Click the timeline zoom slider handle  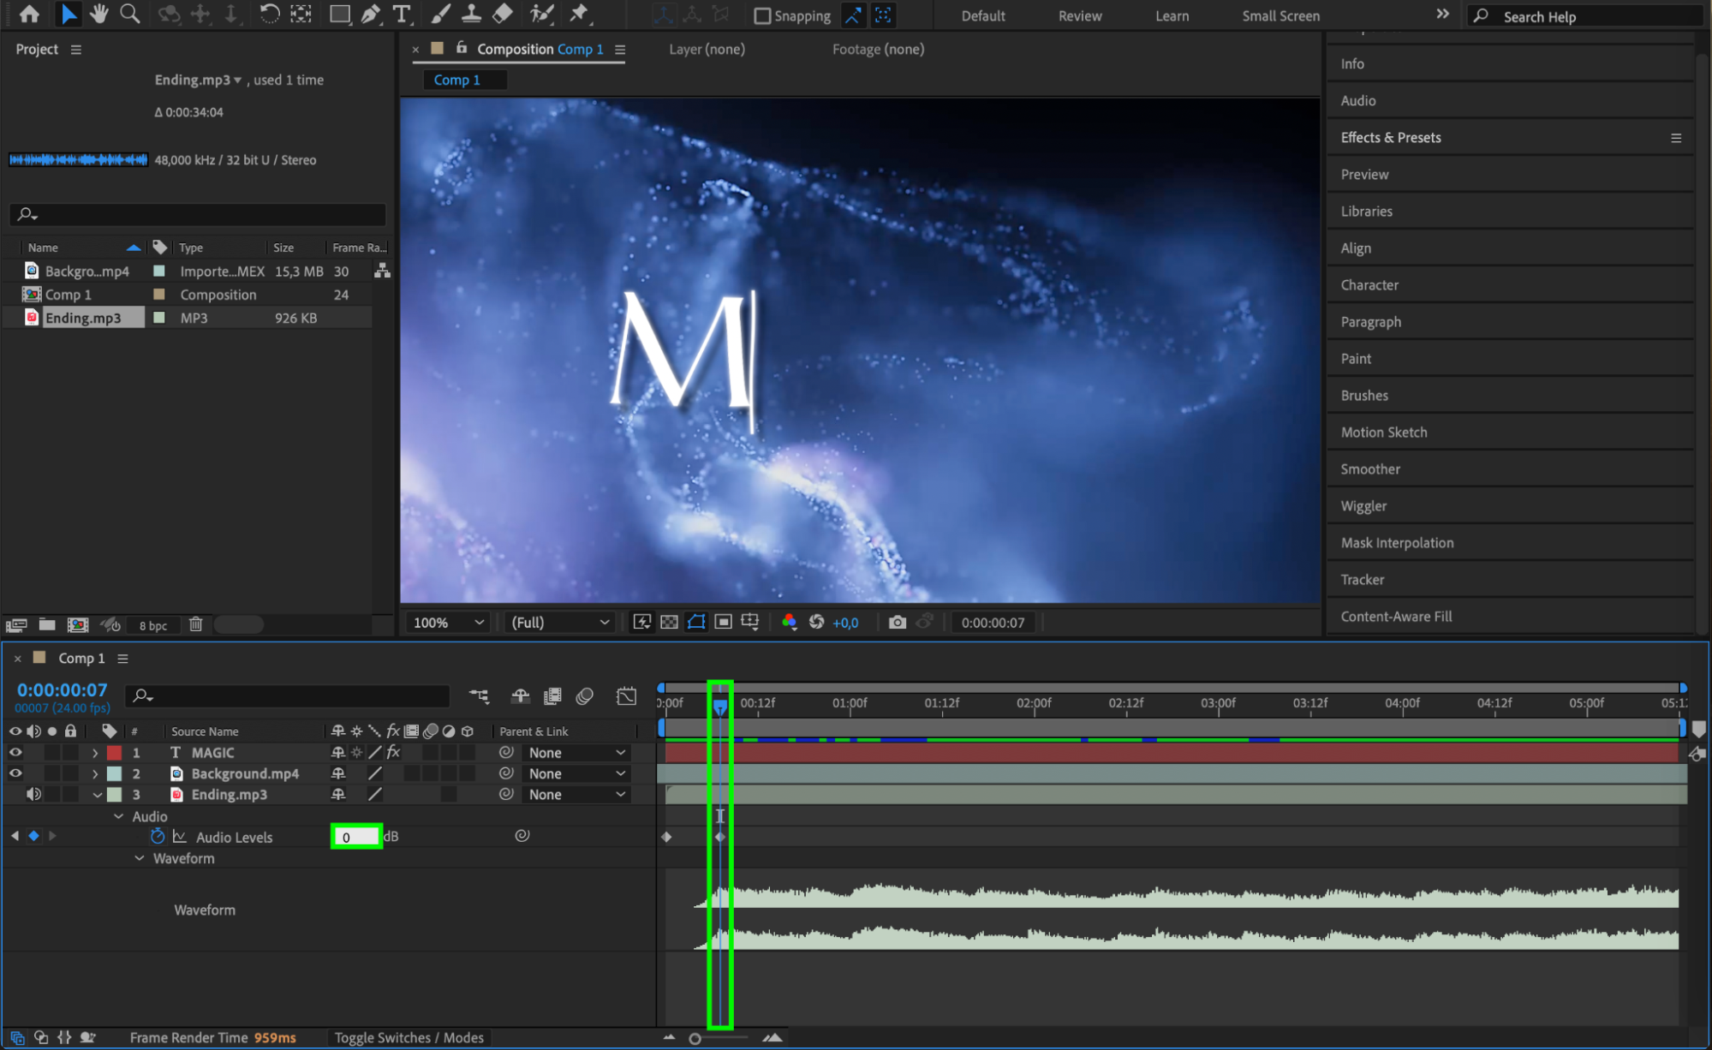point(695,1038)
